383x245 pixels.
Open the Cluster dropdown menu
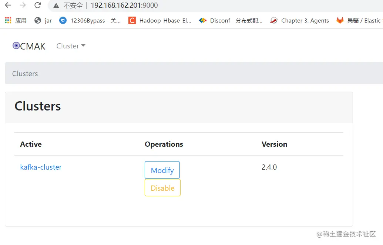(x=68, y=46)
